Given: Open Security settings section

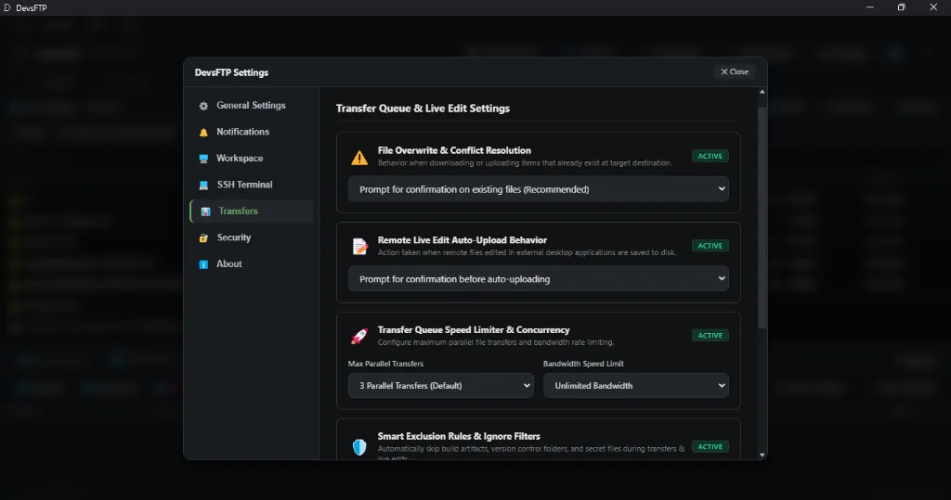Looking at the screenshot, I should (251, 237).
